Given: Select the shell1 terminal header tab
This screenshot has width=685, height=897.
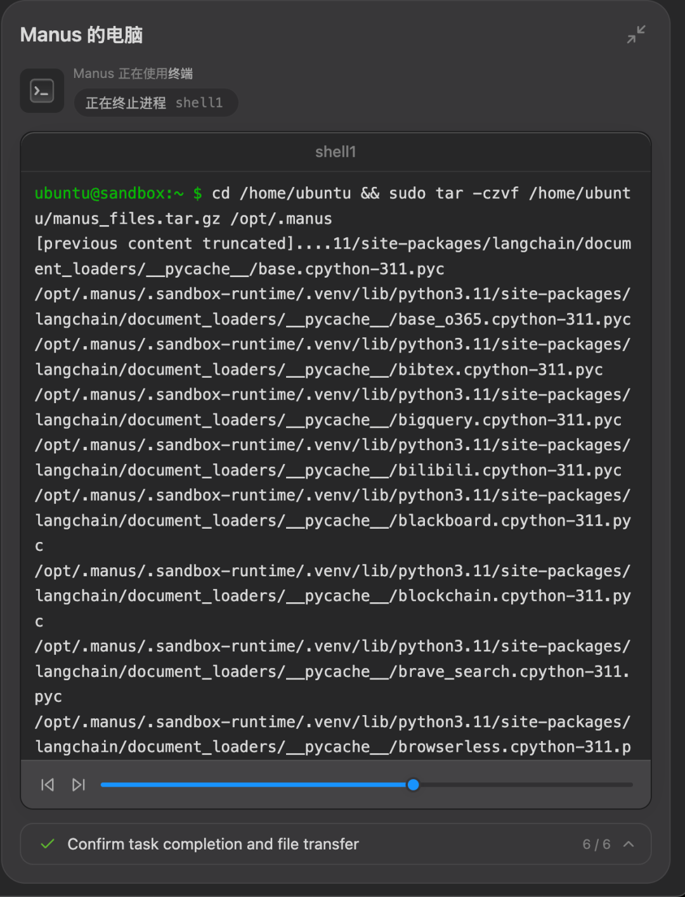Looking at the screenshot, I should (336, 152).
